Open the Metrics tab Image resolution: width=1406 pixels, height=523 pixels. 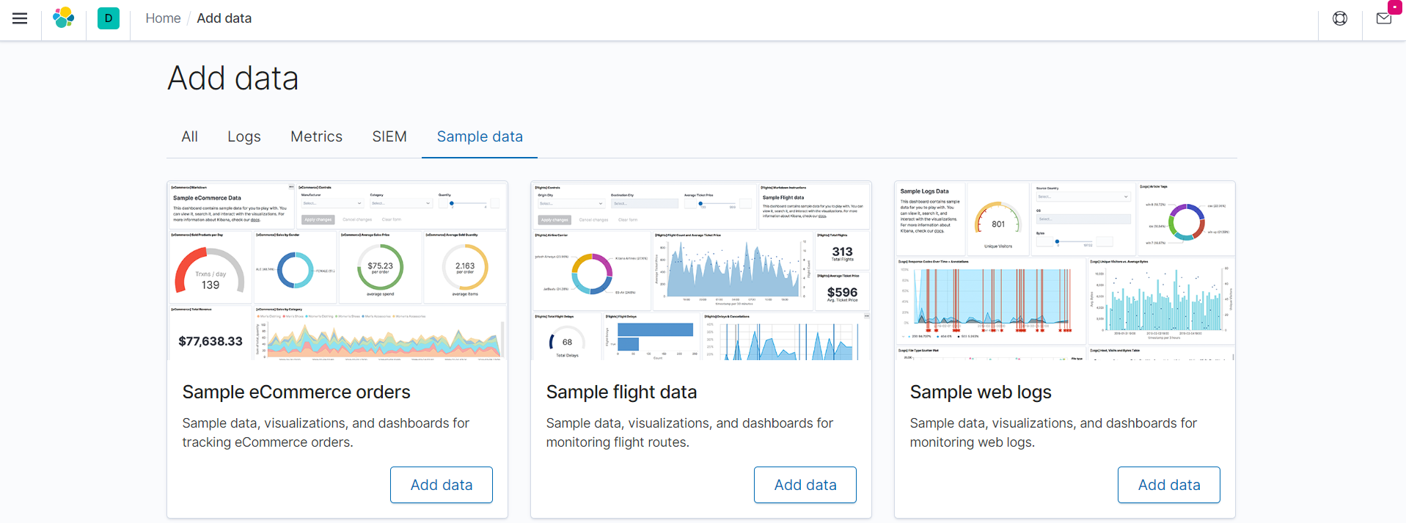[316, 136]
